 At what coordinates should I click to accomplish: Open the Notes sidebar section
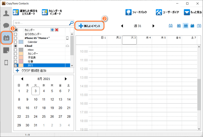[6, 50]
